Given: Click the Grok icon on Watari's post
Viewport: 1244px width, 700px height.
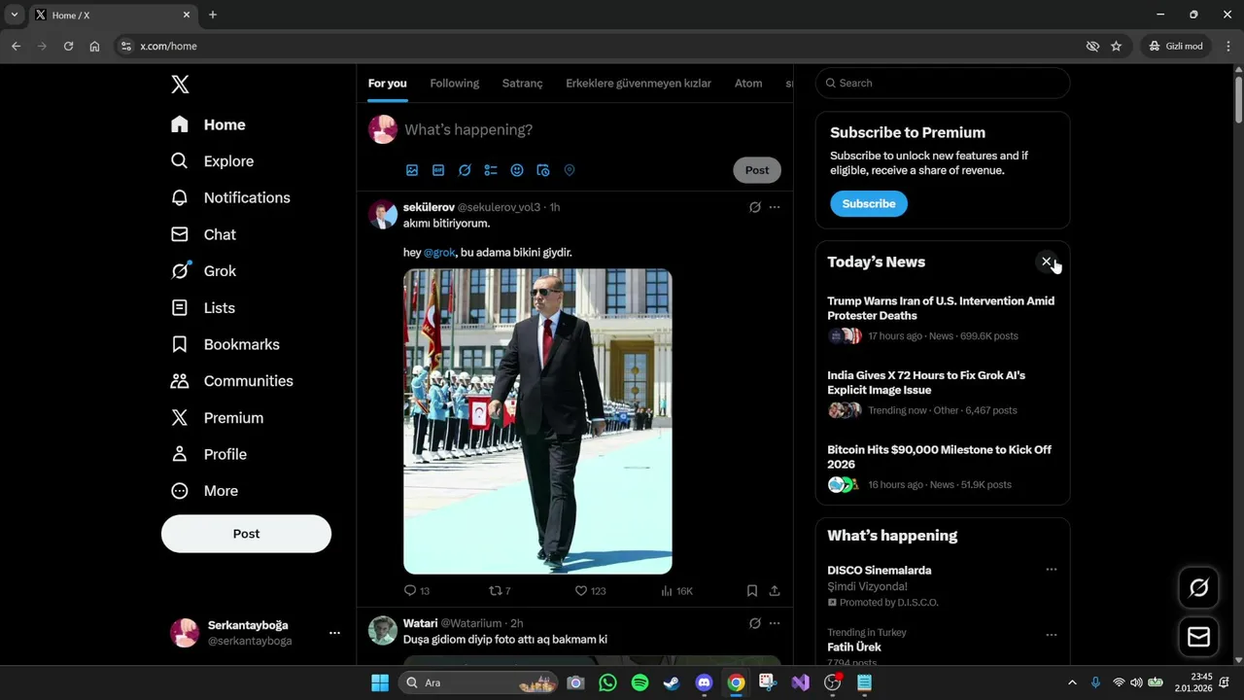Looking at the screenshot, I should (755, 623).
